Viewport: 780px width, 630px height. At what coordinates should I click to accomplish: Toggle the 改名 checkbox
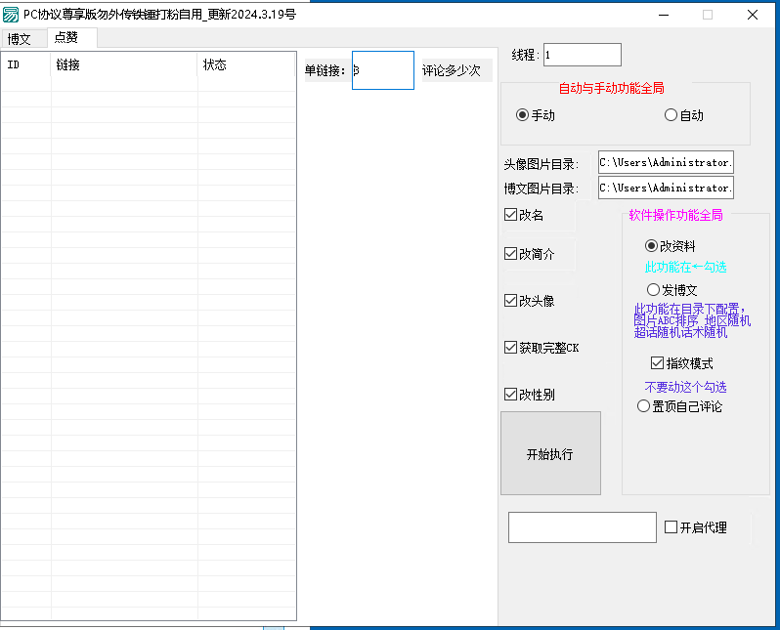tap(511, 215)
